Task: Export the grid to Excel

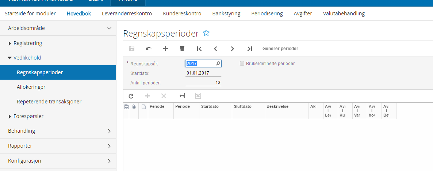Action: (x=198, y=96)
